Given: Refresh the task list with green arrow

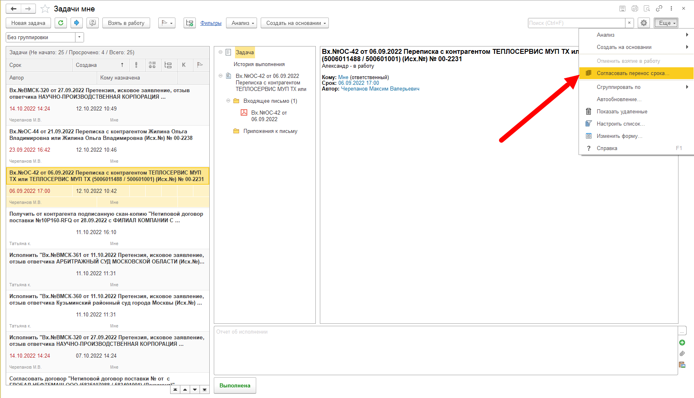Looking at the screenshot, I should click(61, 23).
